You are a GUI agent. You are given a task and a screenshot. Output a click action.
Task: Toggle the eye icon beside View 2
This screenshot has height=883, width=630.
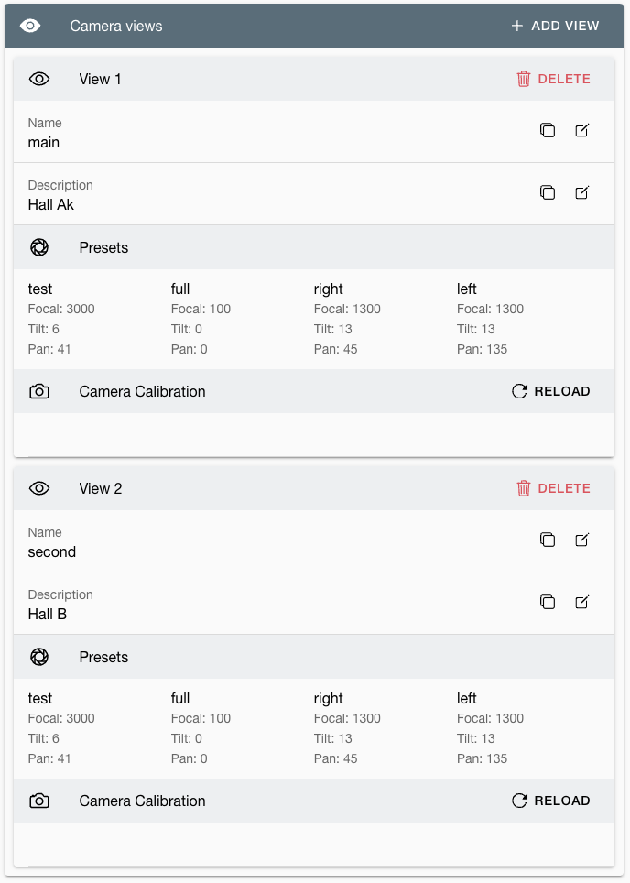pyautogui.click(x=39, y=488)
